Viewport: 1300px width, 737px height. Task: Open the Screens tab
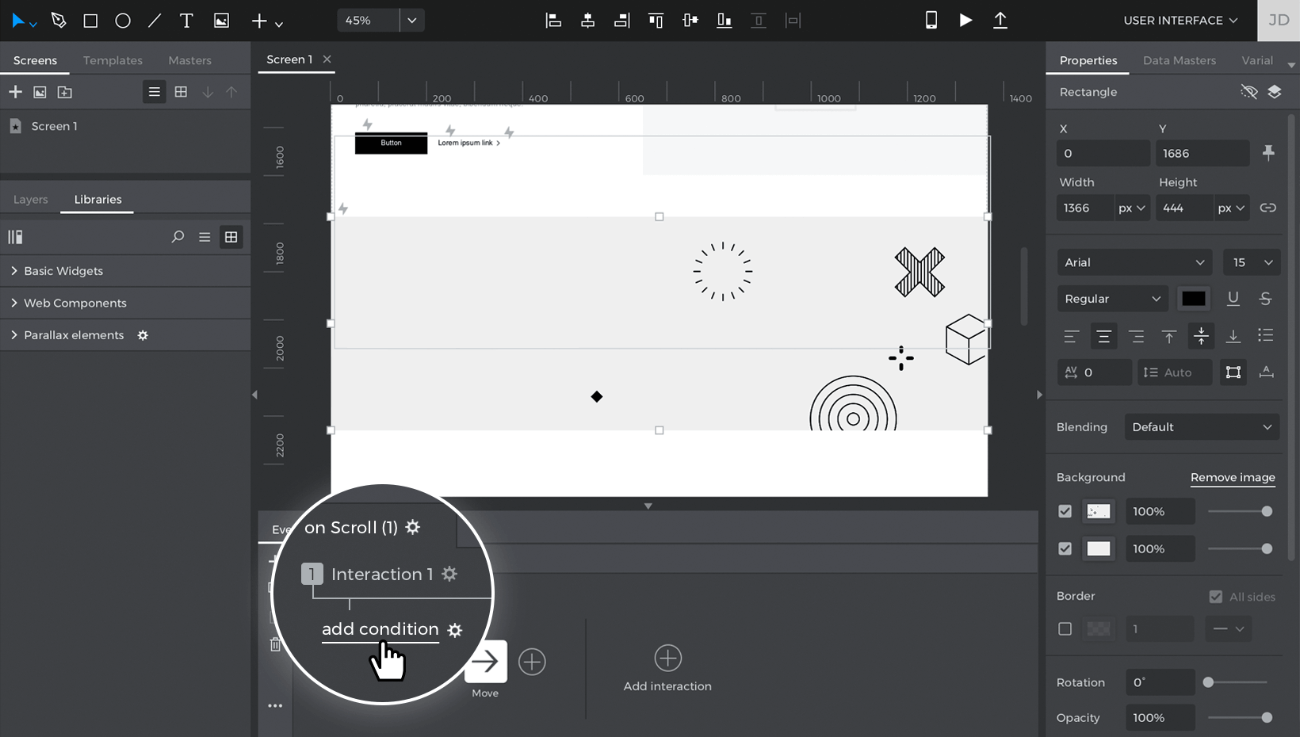(35, 60)
